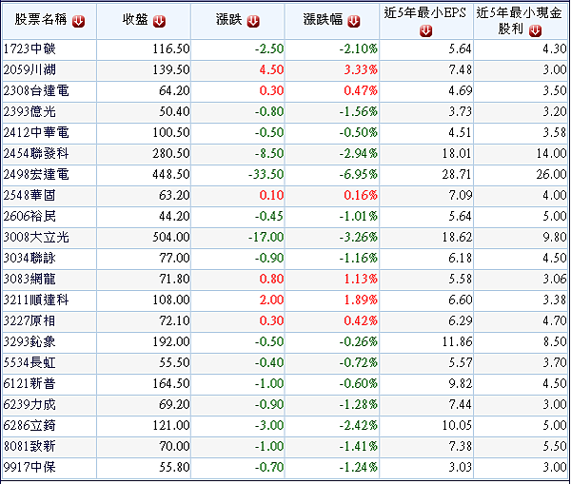Click percent change -6.95% for 宏達電
This screenshot has height=484, width=571.
359,174
